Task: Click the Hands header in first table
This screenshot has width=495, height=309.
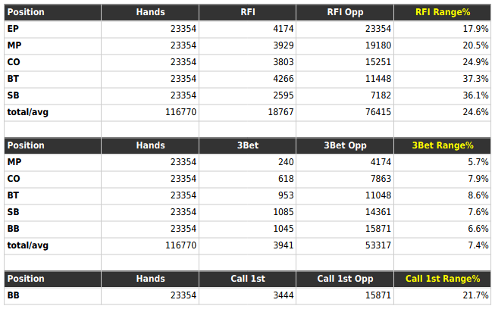Action: (x=150, y=12)
